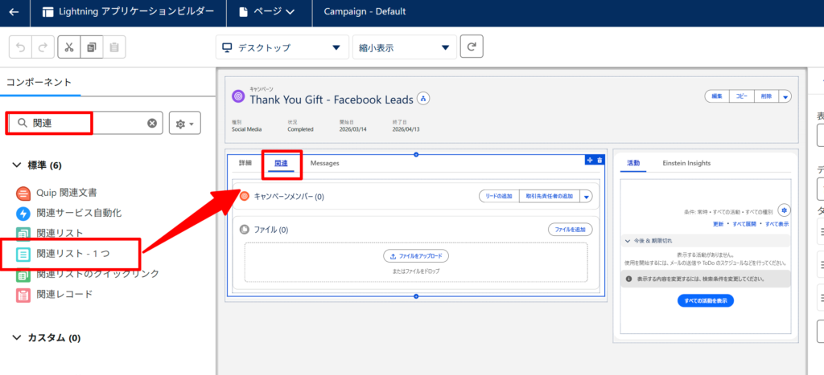Image resolution: width=824 pixels, height=375 pixels.
Task: Click the すべて展開 link
Action: pos(744,224)
